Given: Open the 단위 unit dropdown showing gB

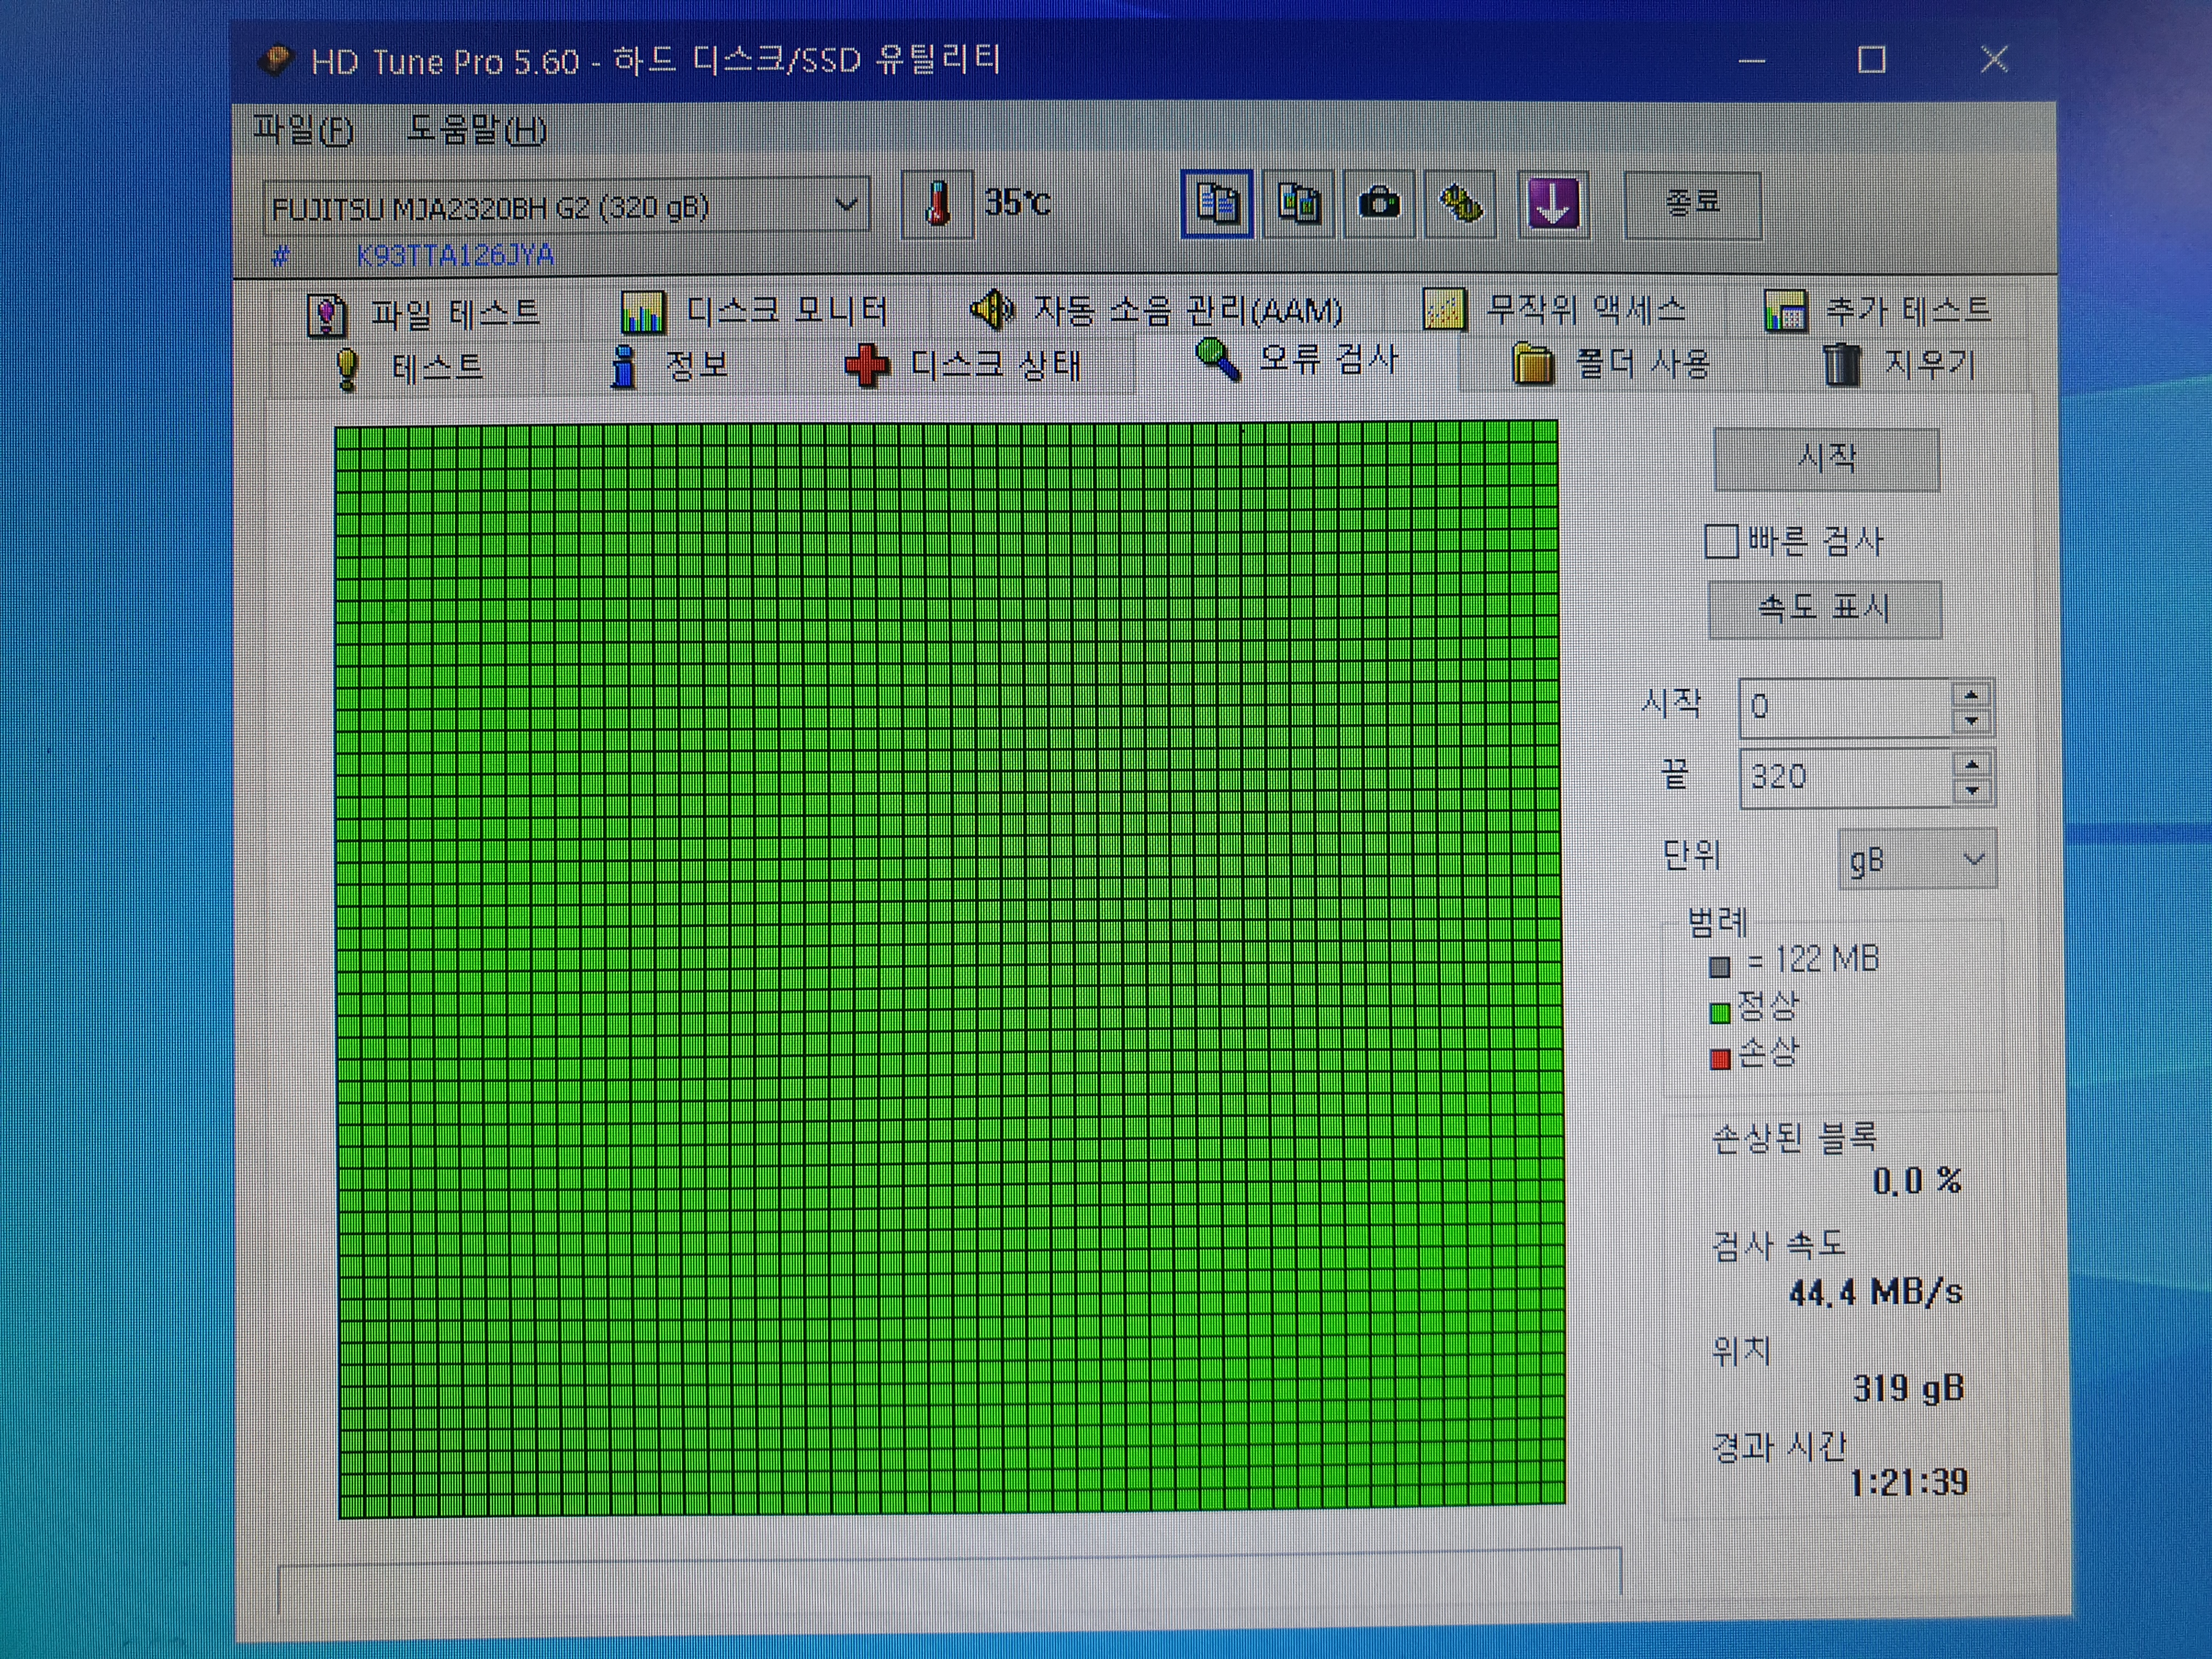Looking at the screenshot, I should tap(1917, 859).
